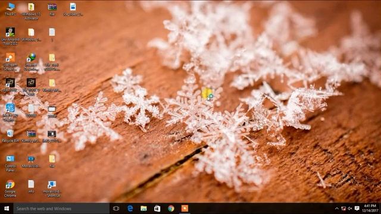
Task: Select the blue app shortcut above Recycle Bin
Action: tap(10, 112)
